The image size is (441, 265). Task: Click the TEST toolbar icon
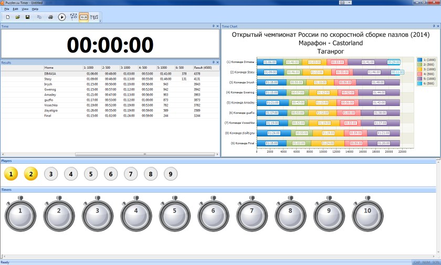coord(95,17)
